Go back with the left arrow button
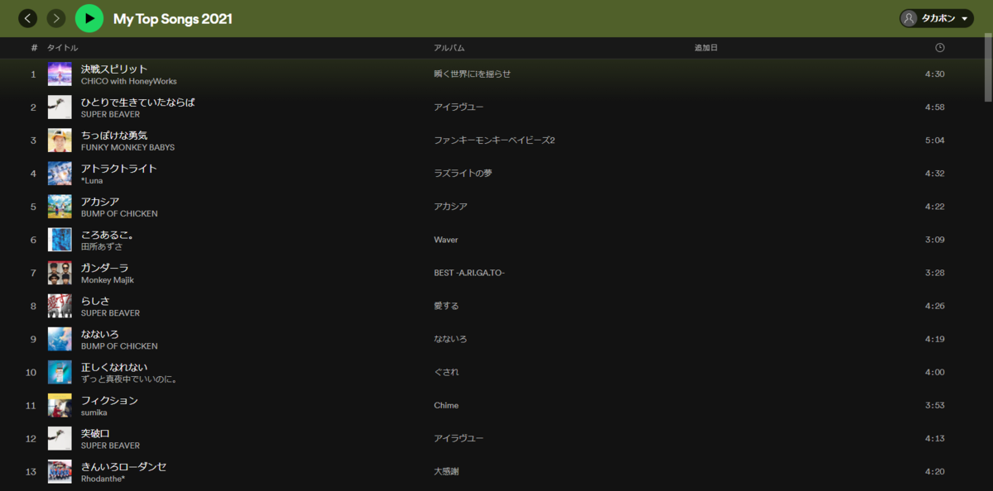The height and width of the screenshot is (491, 993). (28, 18)
